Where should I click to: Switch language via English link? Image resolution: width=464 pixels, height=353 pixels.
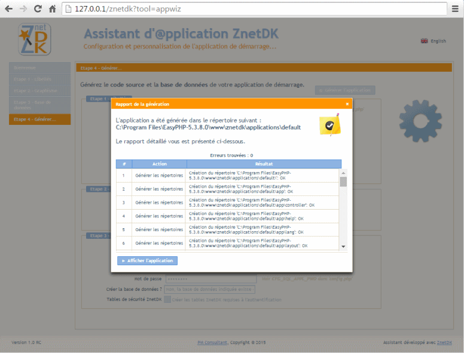pyautogui.click(x=438, y=41)
